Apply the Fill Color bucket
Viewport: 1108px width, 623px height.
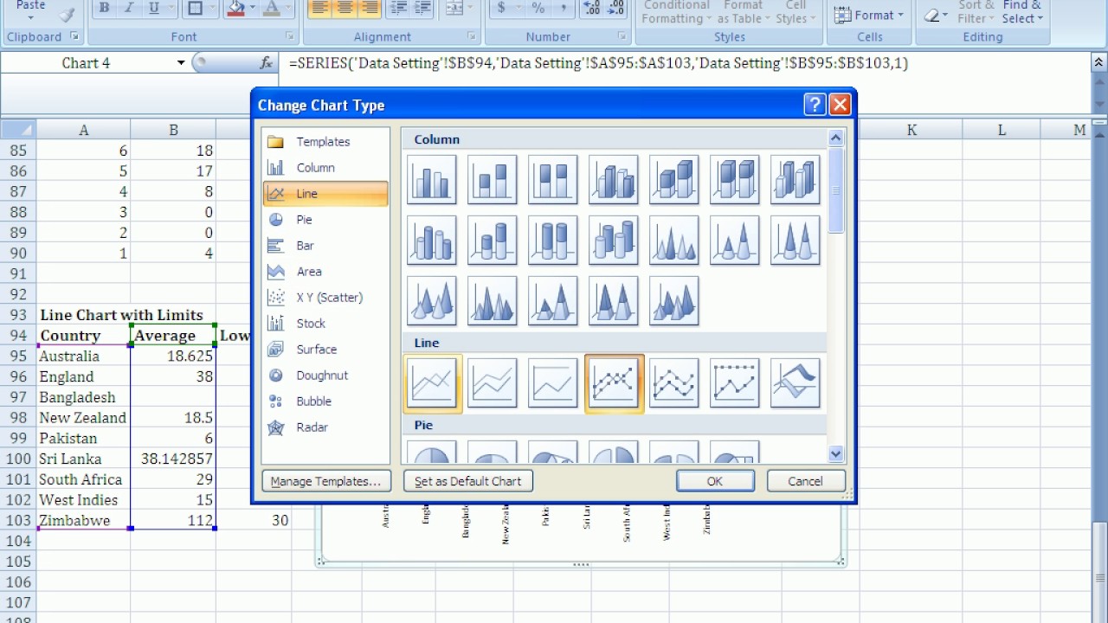click(x=235, y=9)
